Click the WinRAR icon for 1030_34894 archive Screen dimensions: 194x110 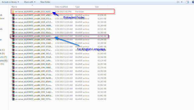(13, 26)
